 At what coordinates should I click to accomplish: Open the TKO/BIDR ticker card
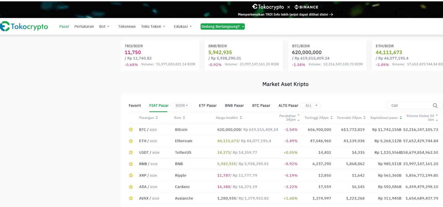click(160, 55)
